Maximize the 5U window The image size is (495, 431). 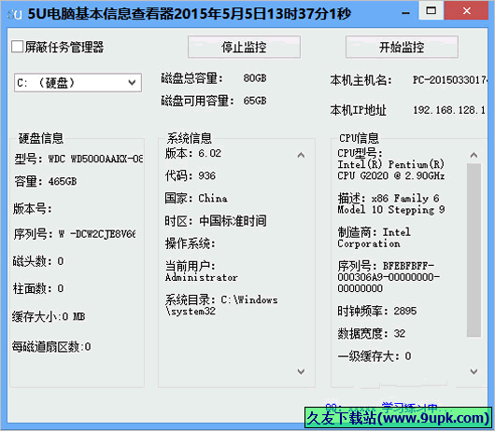pos(431,10)
